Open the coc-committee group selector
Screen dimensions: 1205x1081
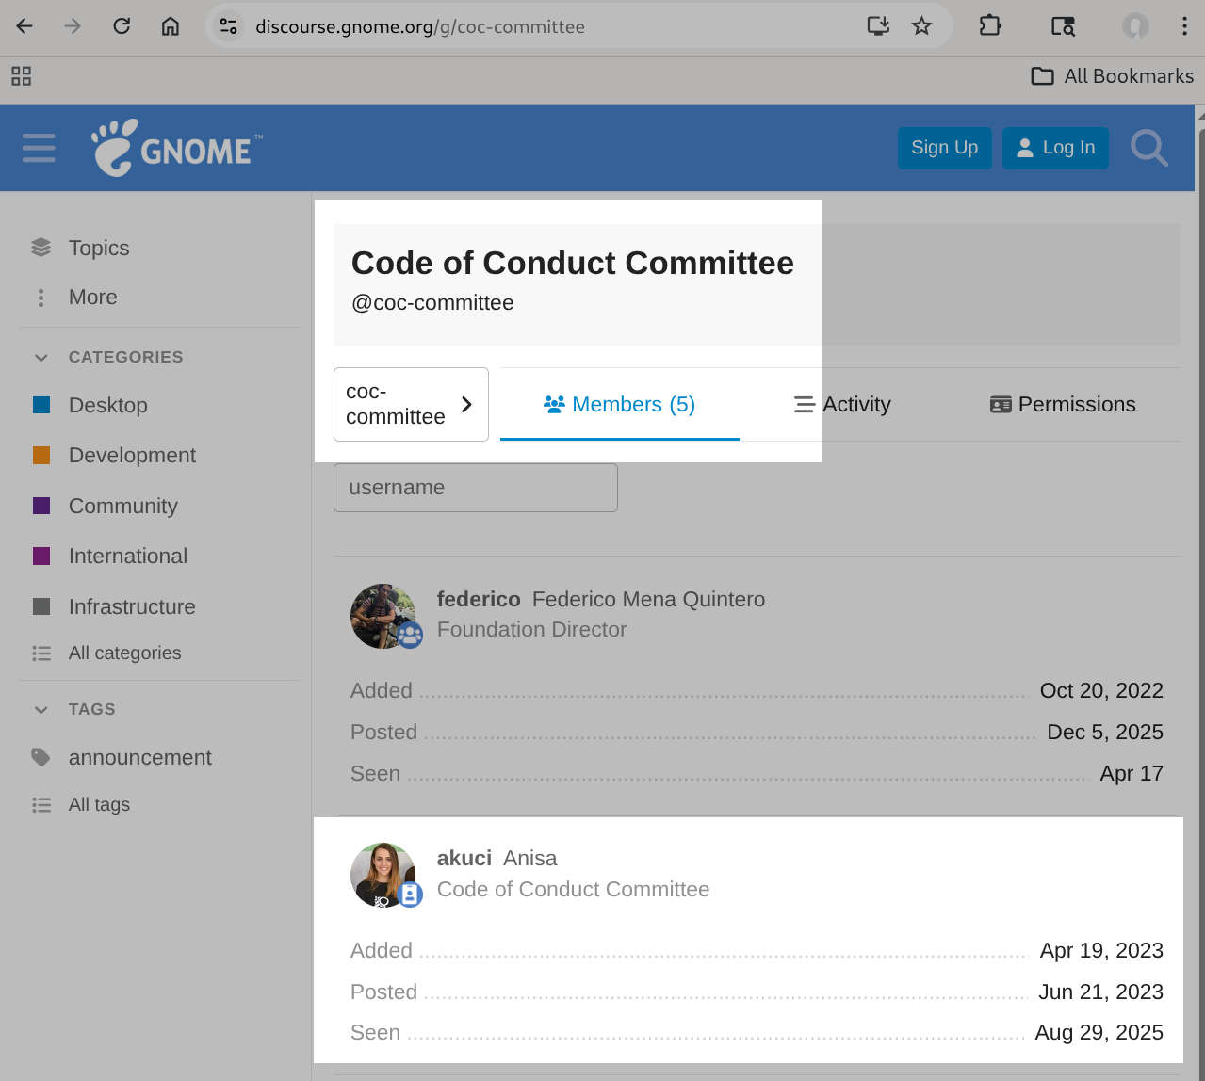pos(411,404)
